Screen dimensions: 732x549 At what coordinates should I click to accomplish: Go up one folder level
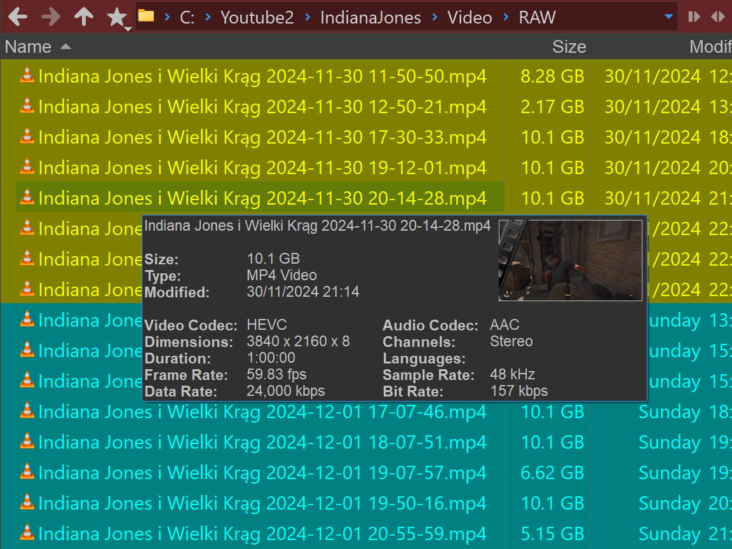click(83, 17)
